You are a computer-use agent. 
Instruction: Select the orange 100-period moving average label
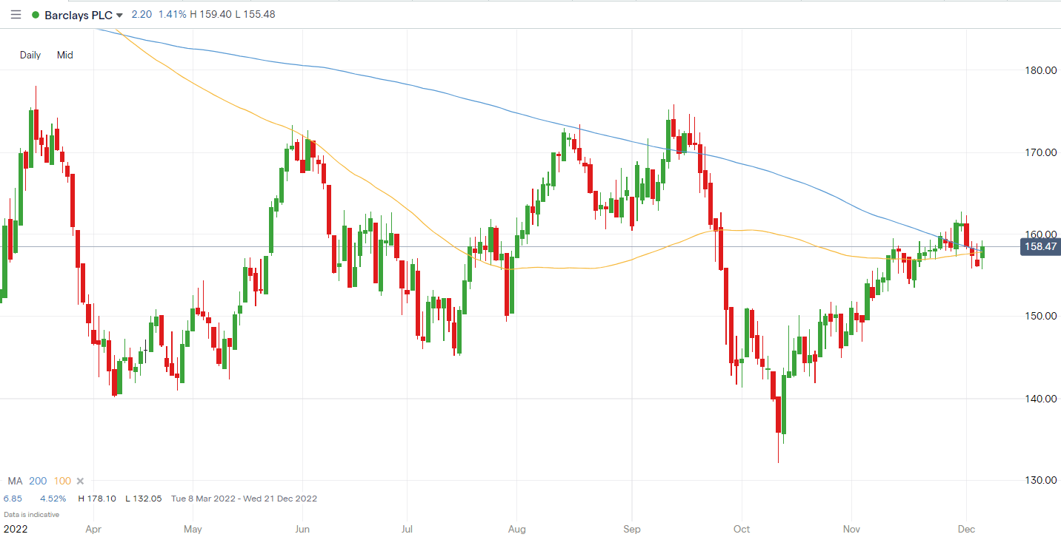(62, 481)
